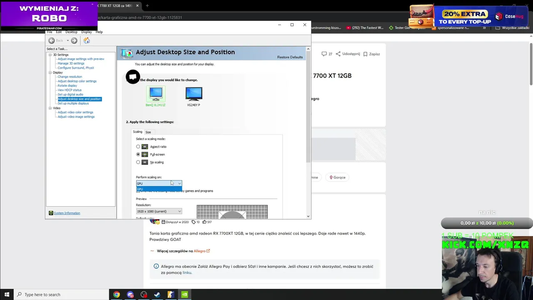The image size is (533, 300).
Task: Open Wszystkie zakładki bookmarks folder
Action: point(513,28)
